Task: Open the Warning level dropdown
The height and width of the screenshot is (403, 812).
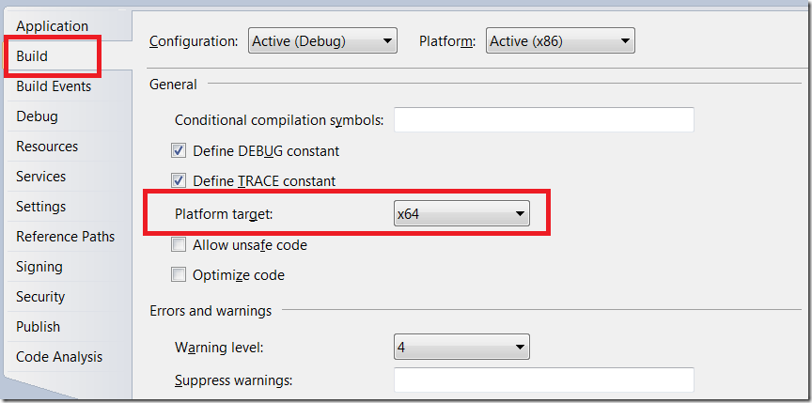Action: [462, 348]
